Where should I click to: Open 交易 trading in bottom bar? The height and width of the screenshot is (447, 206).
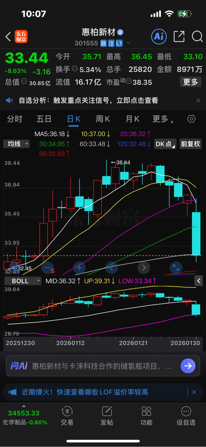click(x=67, y=416)
